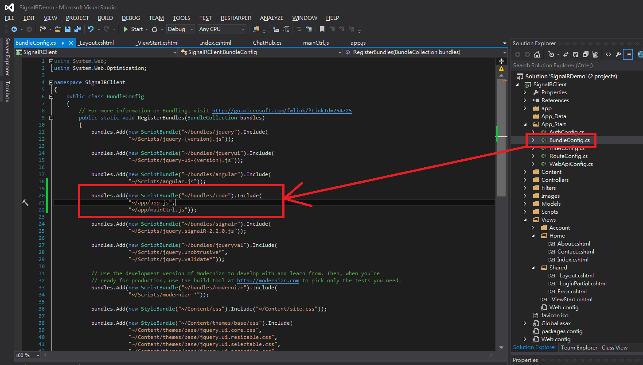Switch to the ChatHub.cs tab
Image resolution: width=643 pixels, height=365 pixels.
click(x=267, y=43)
